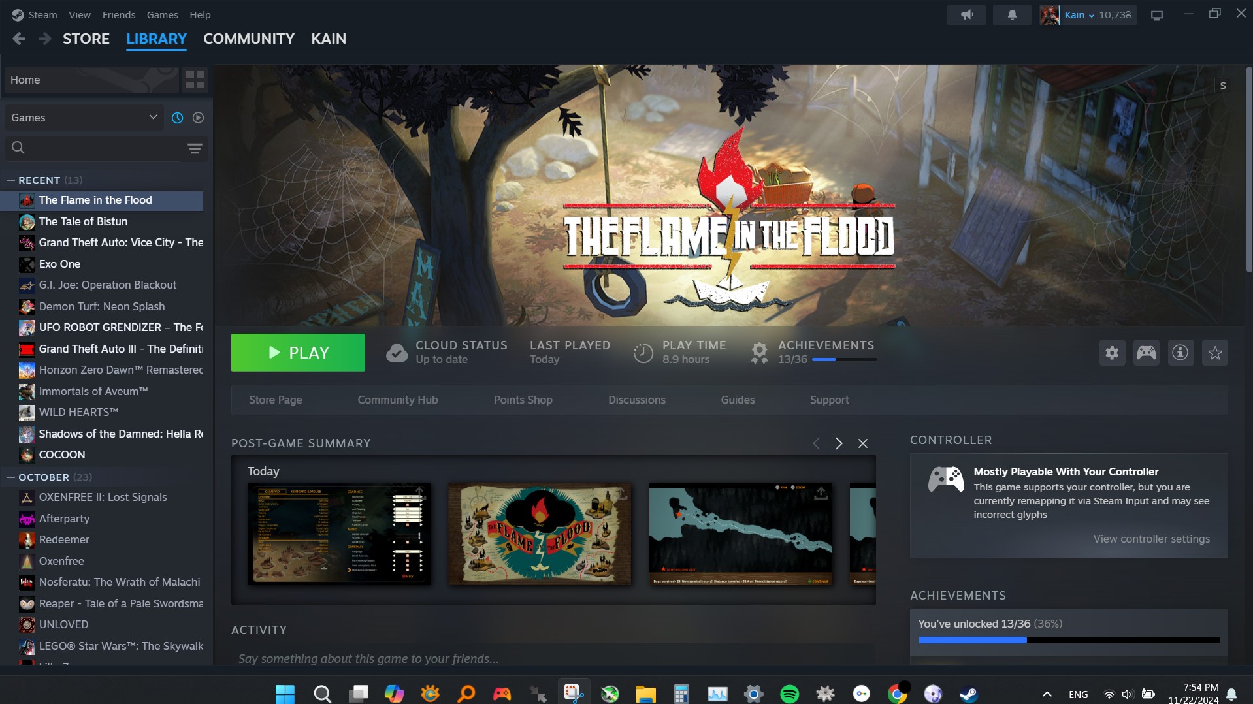Viewport: 1253px width, 704px height.
Task: Open Spotify from the taskbar
Action: pyautogui.click(x=789, y=694)
